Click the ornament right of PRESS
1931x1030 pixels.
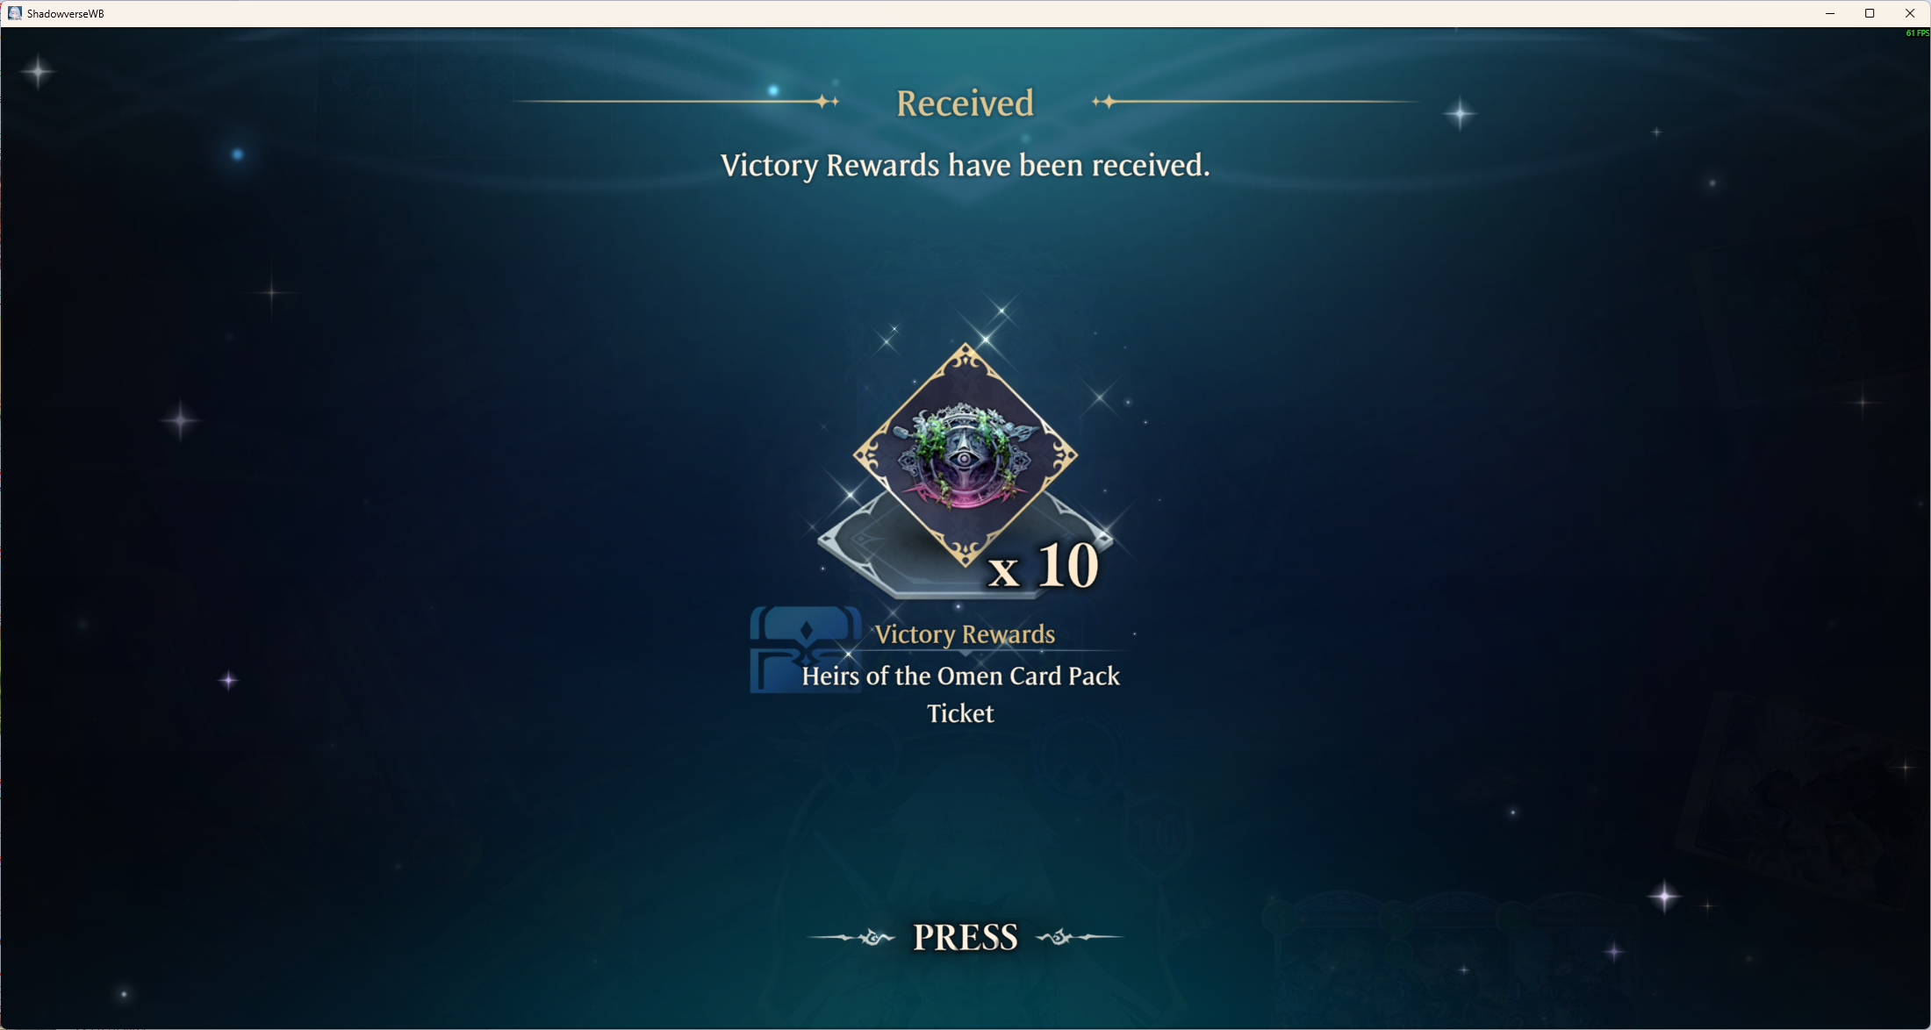tap(1079, 938)
